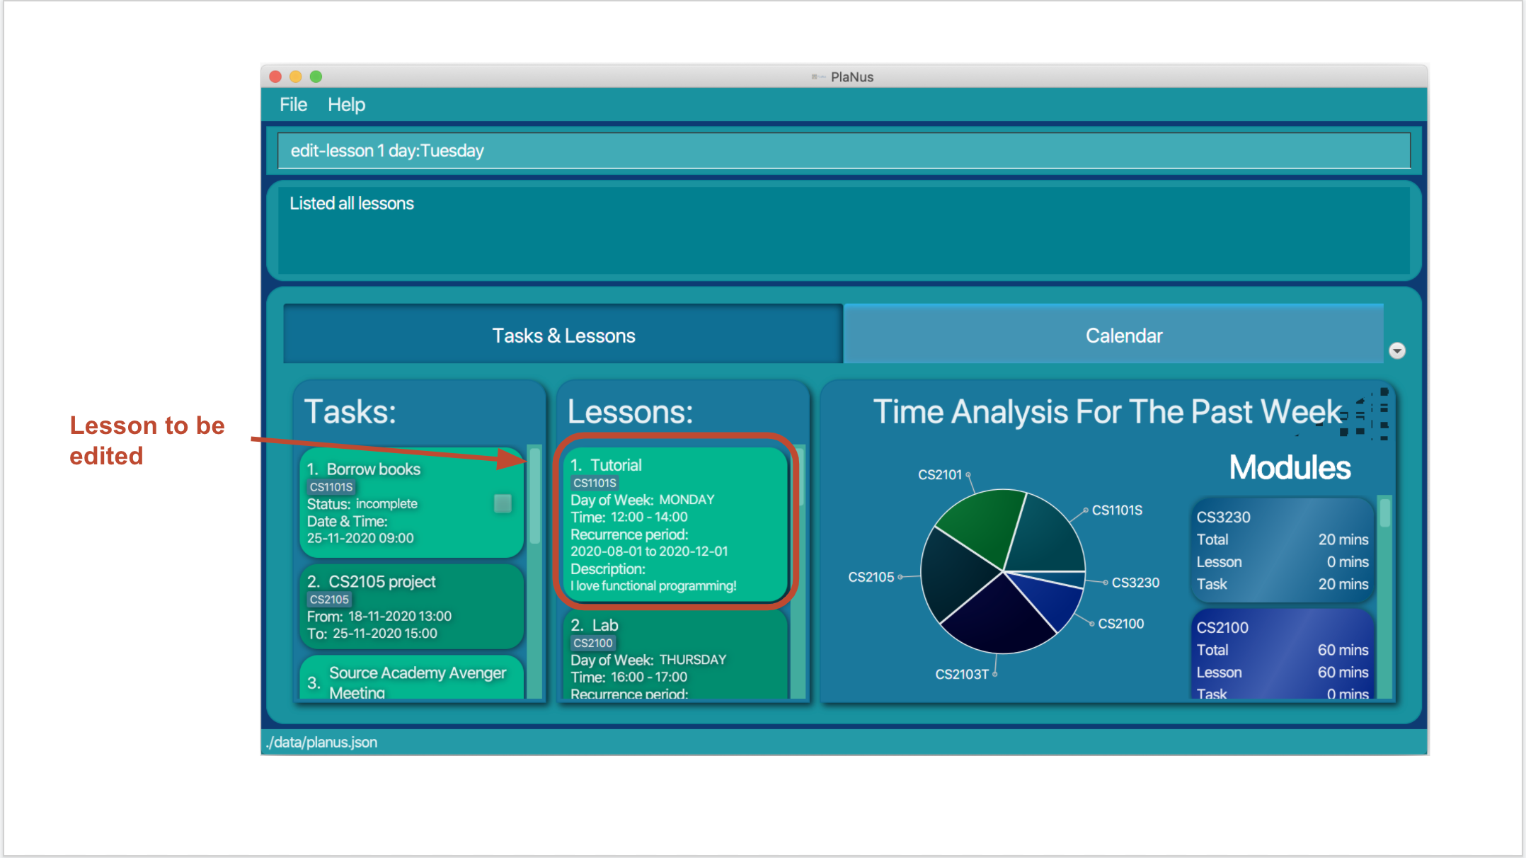1526x858 pixels.
Task: Click the CS1101S pie chart label
Action: point(1117,510)
